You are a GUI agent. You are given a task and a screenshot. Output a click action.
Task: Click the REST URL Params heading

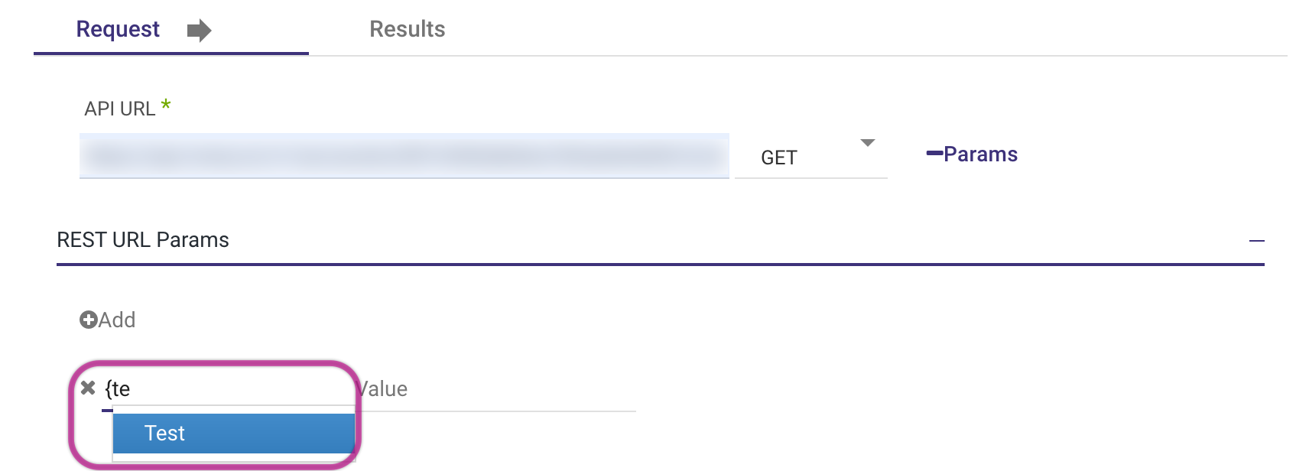coord(143,240)
